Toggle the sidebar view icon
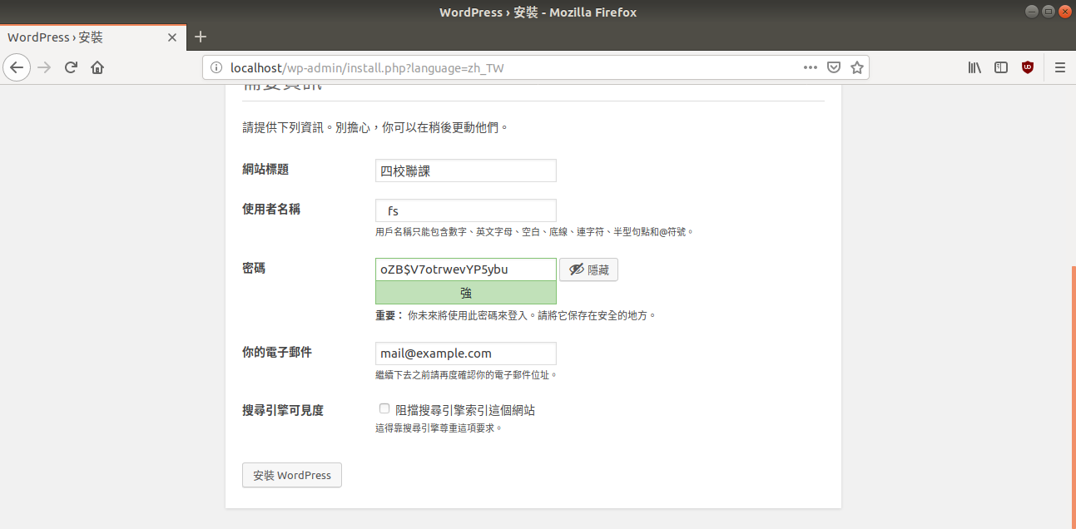The width and height of the screenshot is (1076, 529). [1001, 67]
